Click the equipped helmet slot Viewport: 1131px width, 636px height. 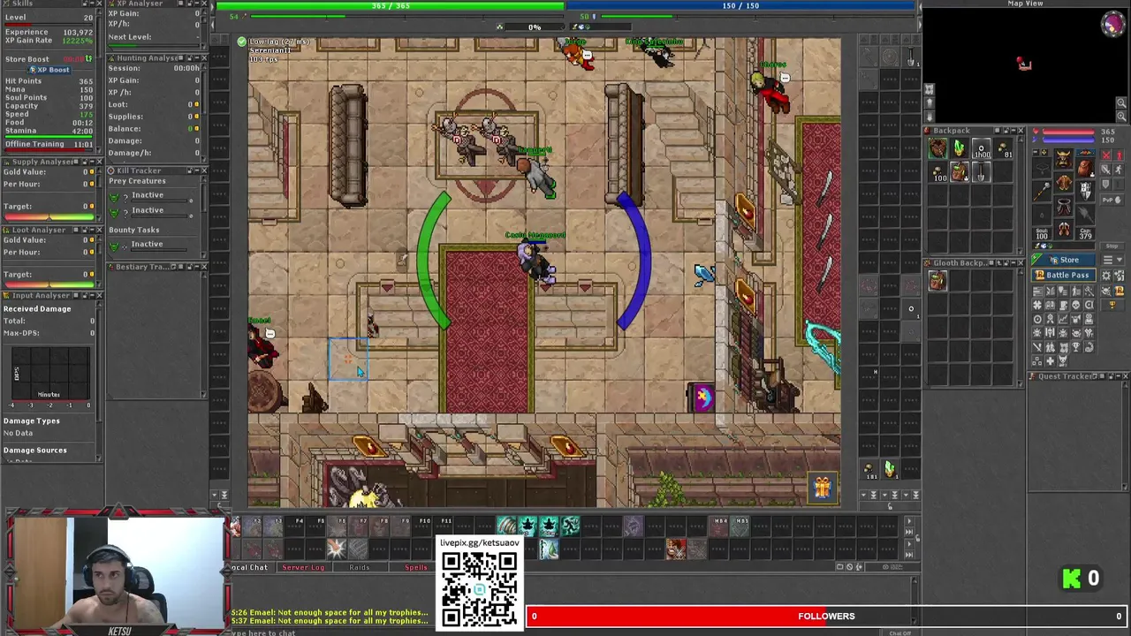coord(1063,158)
